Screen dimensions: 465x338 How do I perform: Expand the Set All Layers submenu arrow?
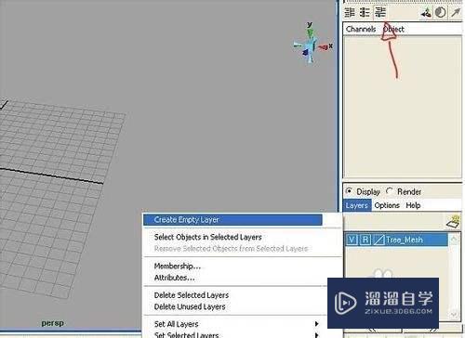coord(316,324)
